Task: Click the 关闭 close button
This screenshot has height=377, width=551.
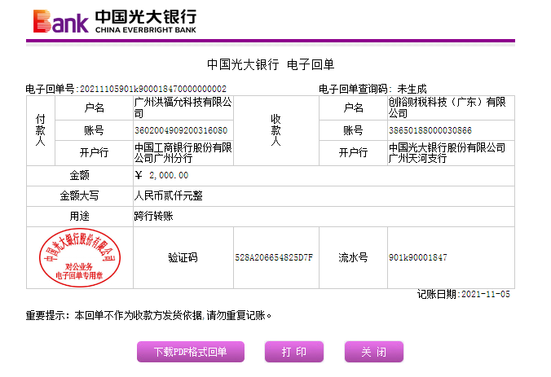Action: point(374,352)
